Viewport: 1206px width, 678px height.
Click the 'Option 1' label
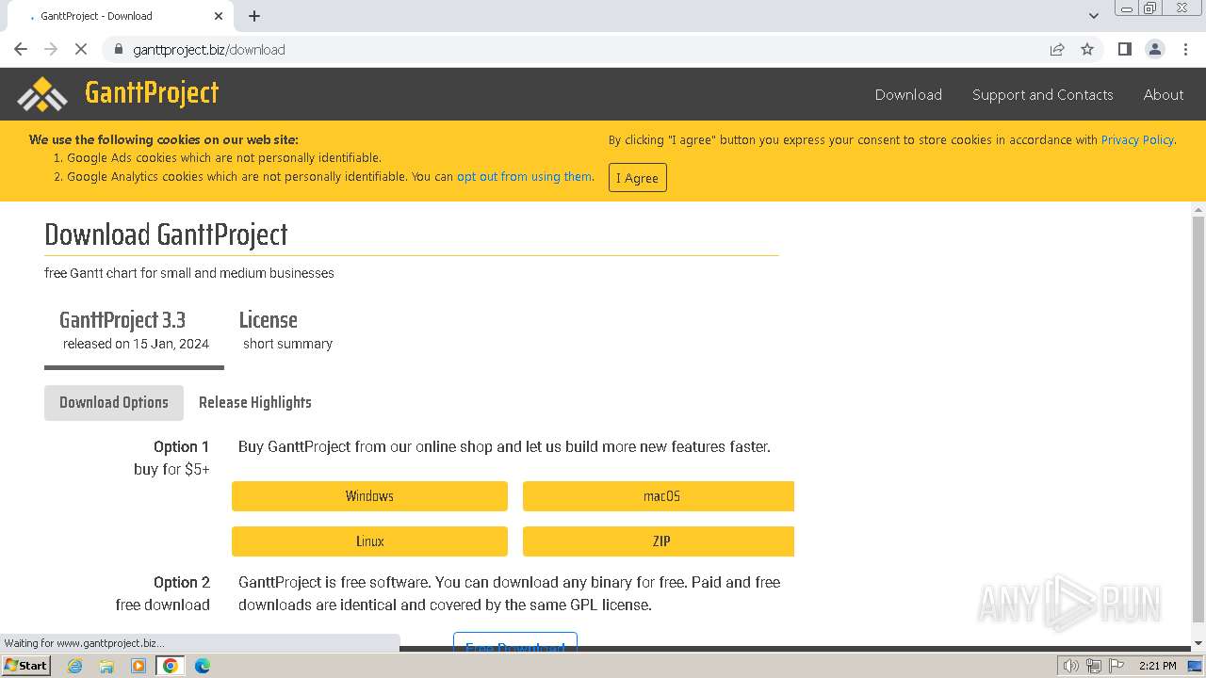(x=182, y=446)
